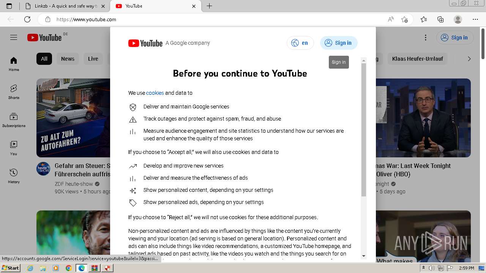Screen dimensions: 486x273
Task: Click Sign in button inside consent dialog
Action: pos(339,43)
